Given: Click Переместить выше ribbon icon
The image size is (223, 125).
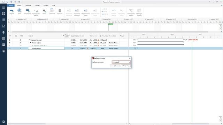Looking at the screenshot, I should [86, 12].
